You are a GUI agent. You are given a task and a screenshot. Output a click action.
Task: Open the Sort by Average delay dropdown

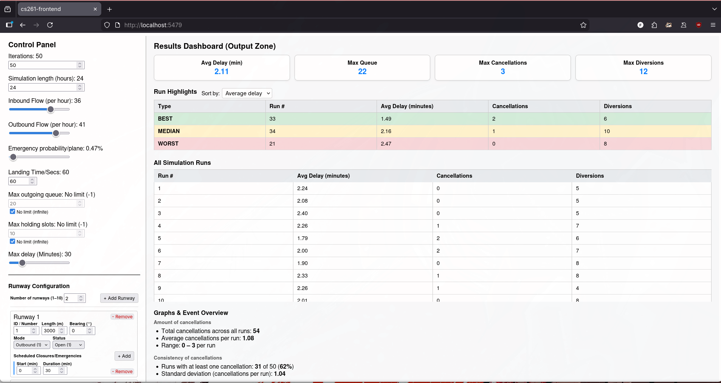247,93
